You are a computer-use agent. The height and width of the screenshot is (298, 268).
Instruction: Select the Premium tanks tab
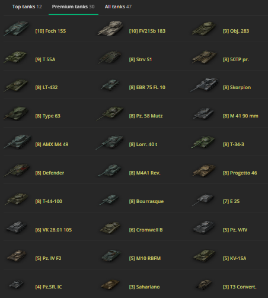pyautogui.click(x=73, y=7)
